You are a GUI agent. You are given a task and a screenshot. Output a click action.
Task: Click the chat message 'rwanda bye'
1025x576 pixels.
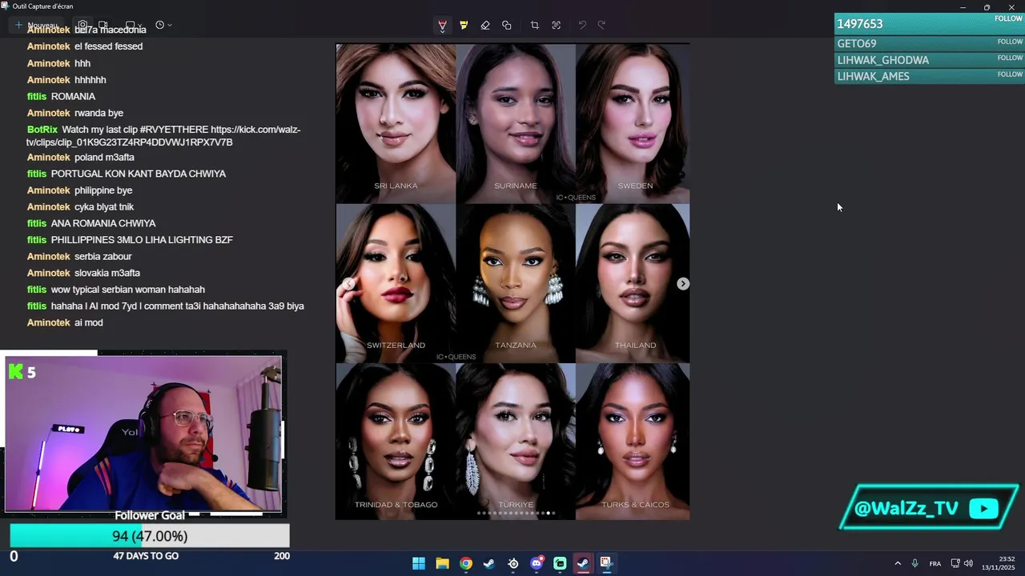pos(98,114)
